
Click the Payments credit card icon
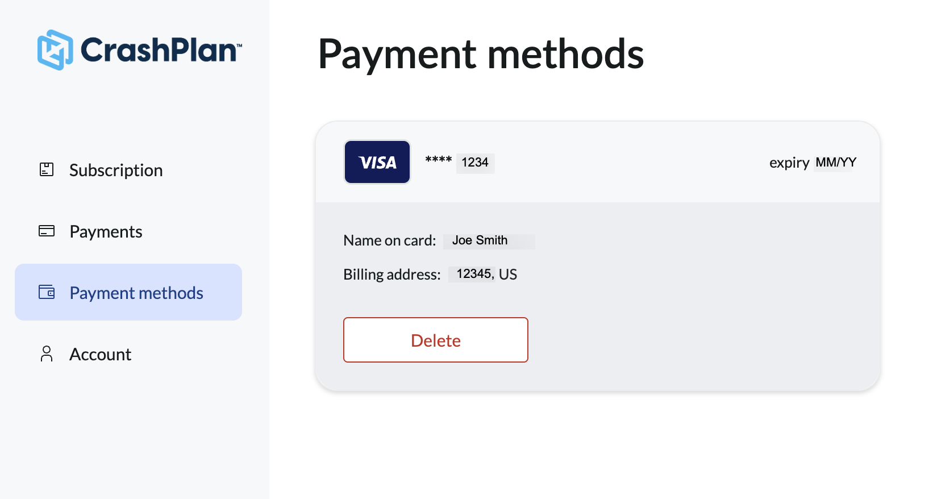pyautogui.click(x=46, y=231)
